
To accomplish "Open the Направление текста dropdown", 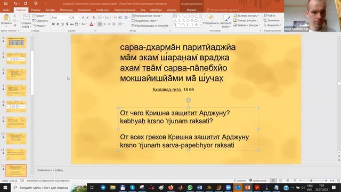I will pyautogui.click(x=147, y=15).
